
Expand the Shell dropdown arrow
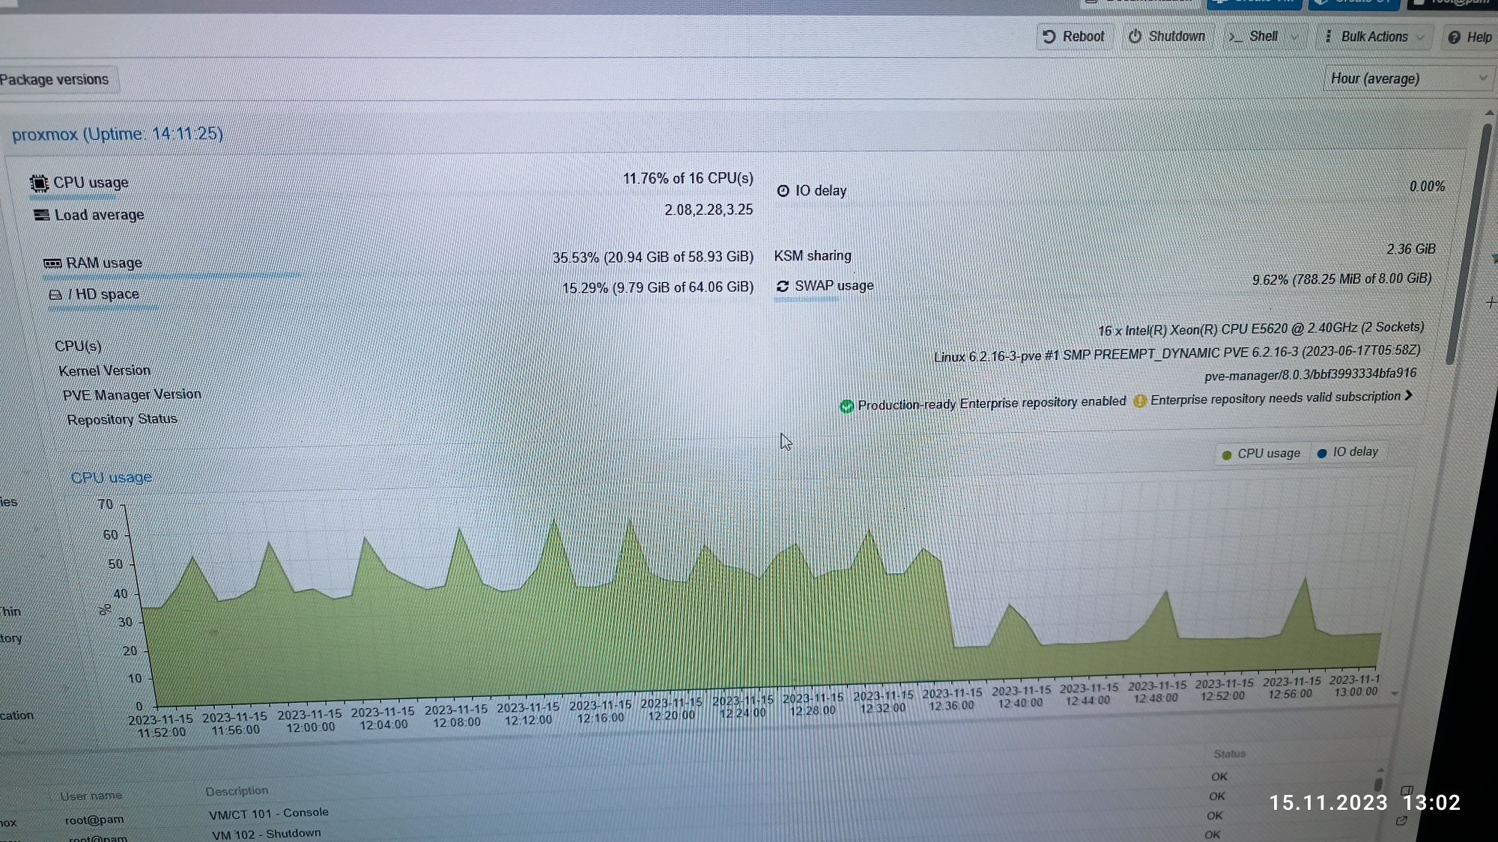[x=1294, y=37]
